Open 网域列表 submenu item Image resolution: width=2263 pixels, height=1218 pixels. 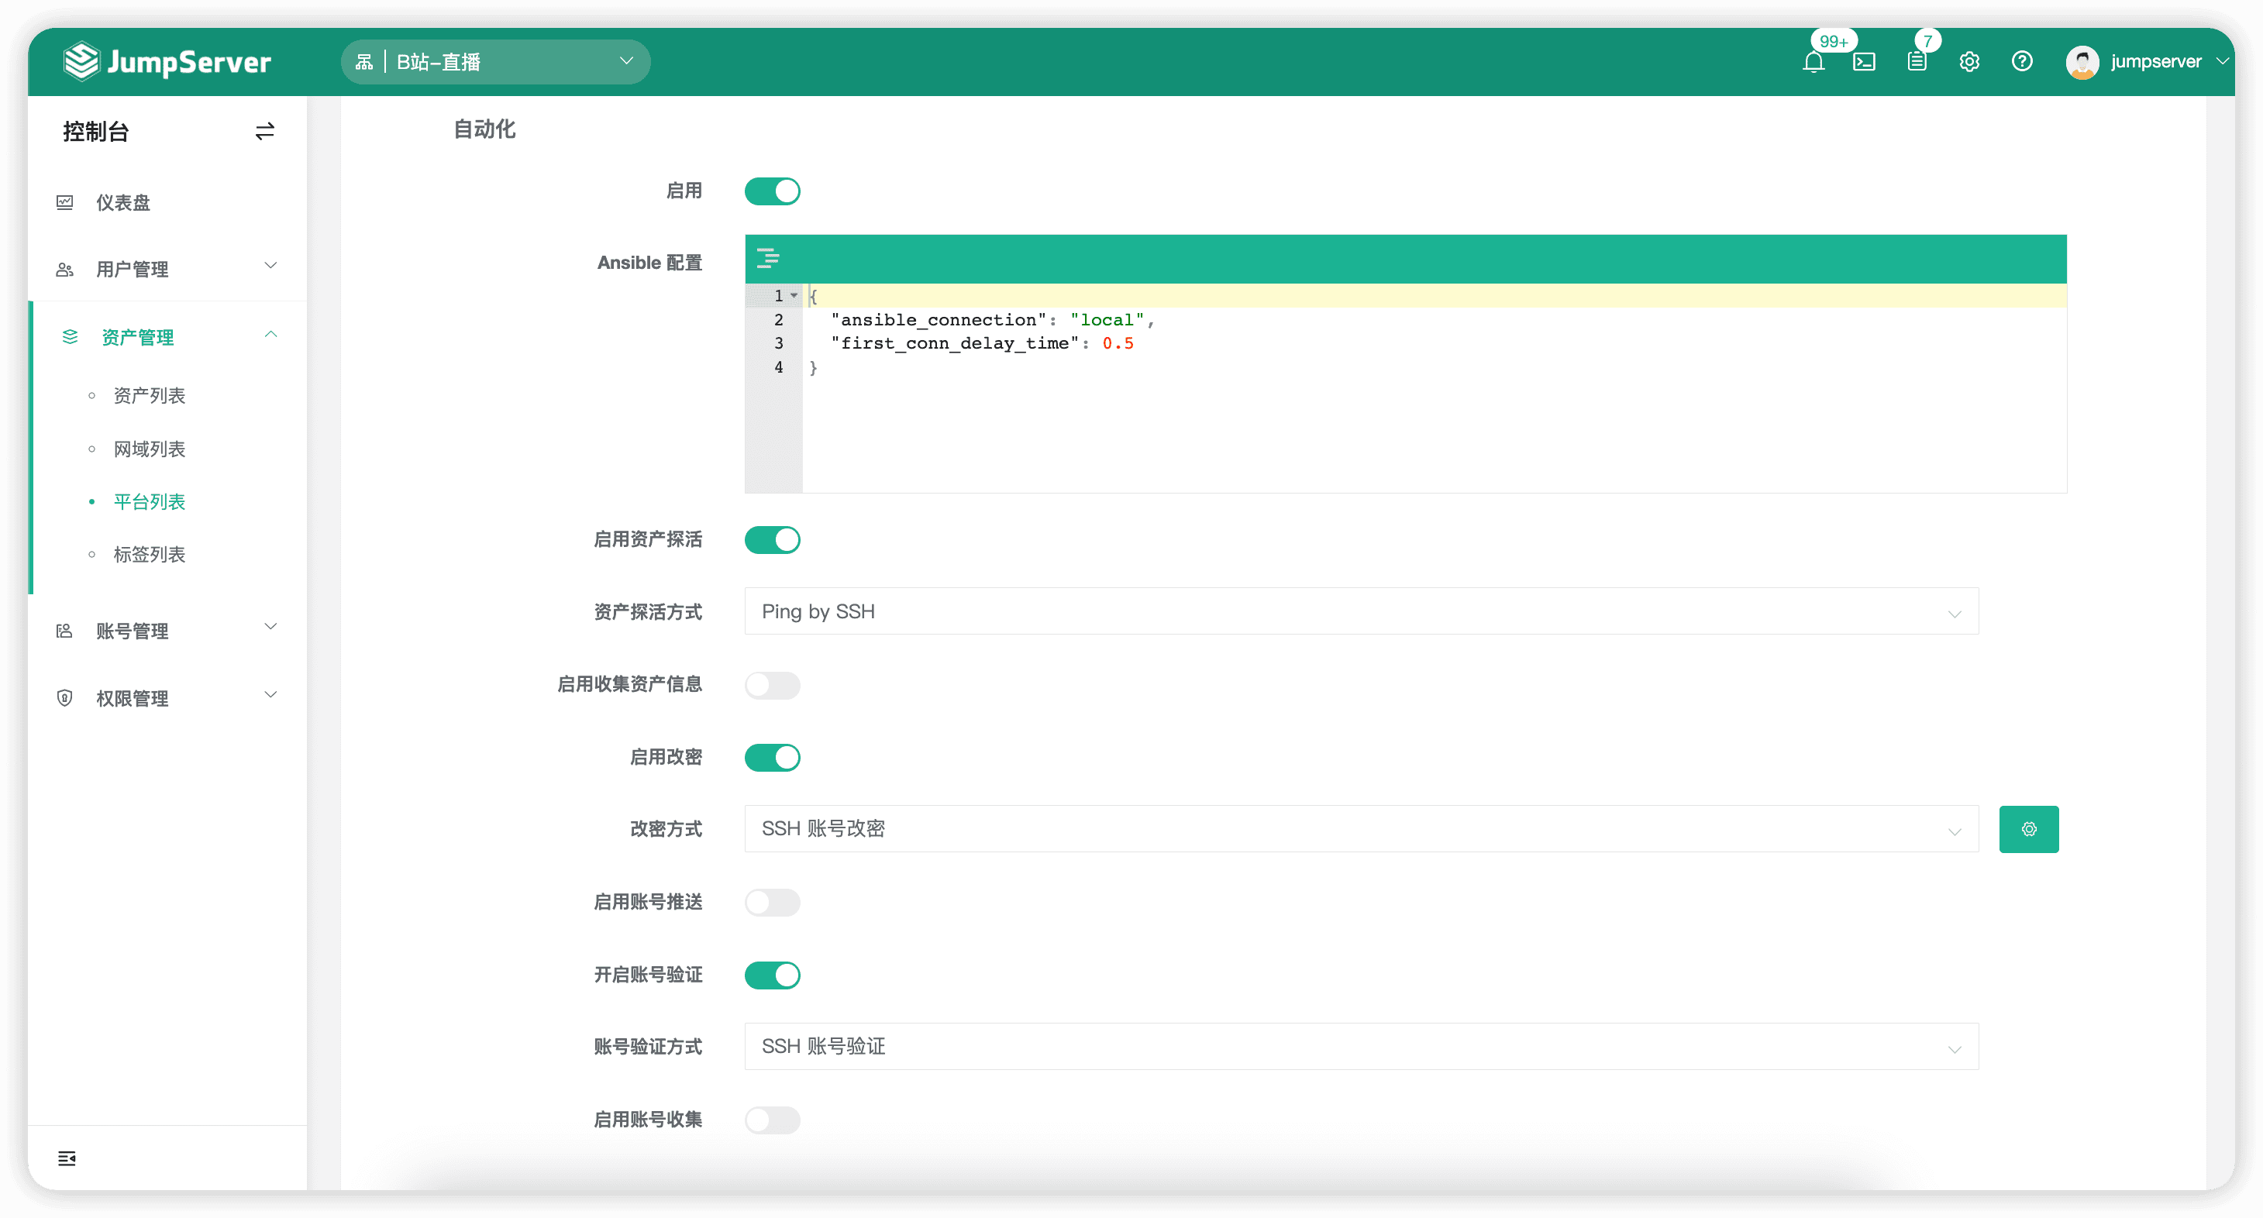point(150,449)
